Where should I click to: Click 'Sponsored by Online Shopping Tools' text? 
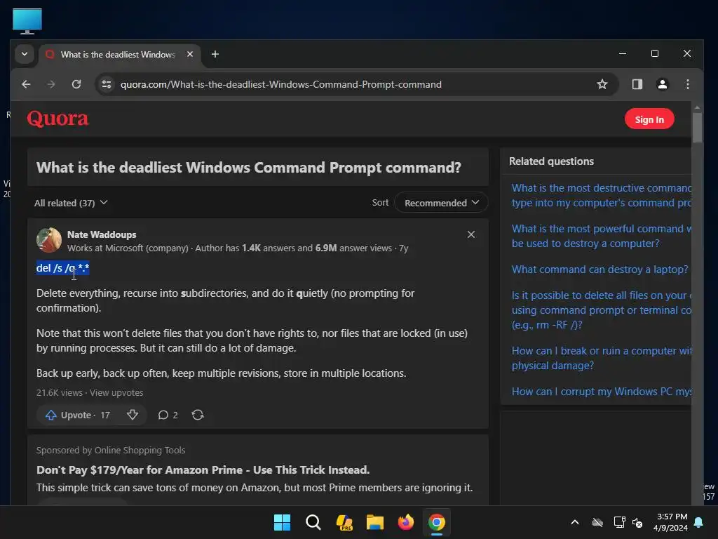tap(111, 450)
